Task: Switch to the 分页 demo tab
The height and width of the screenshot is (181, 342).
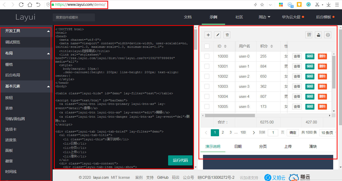Action: pyautogui.click(x=263, y=147)
